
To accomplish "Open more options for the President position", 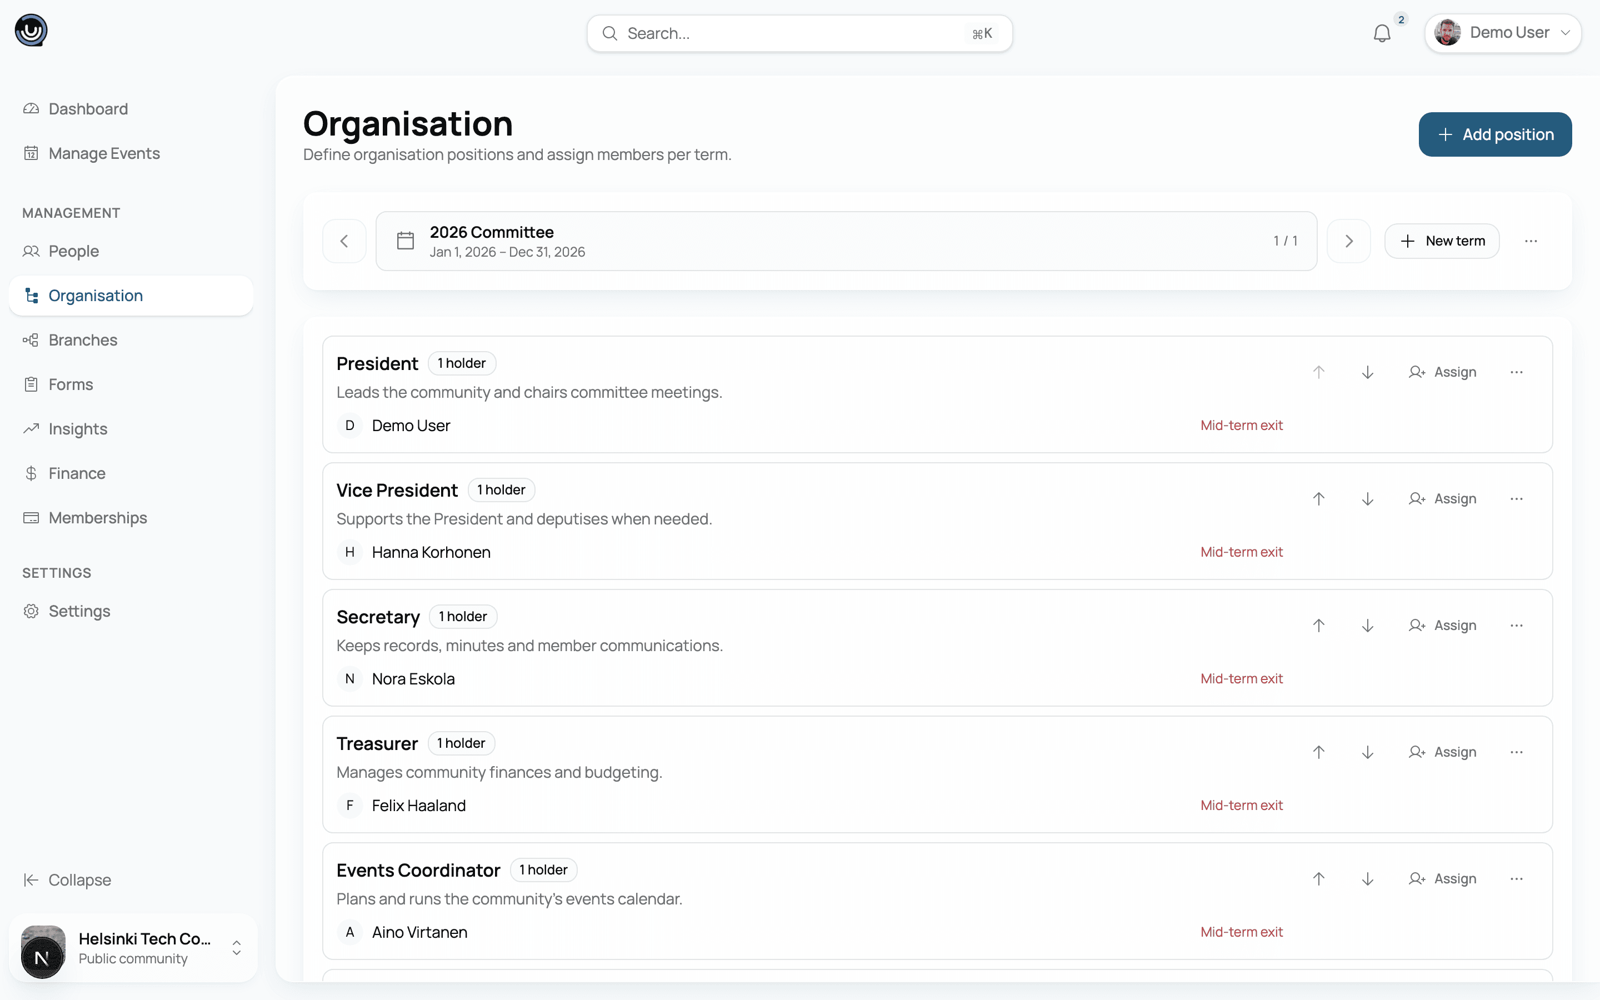I will click(x=1516, y=372).
